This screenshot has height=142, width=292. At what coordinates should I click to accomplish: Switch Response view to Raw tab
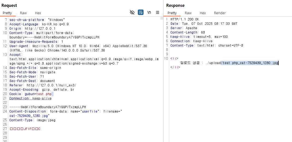(188, 13)
